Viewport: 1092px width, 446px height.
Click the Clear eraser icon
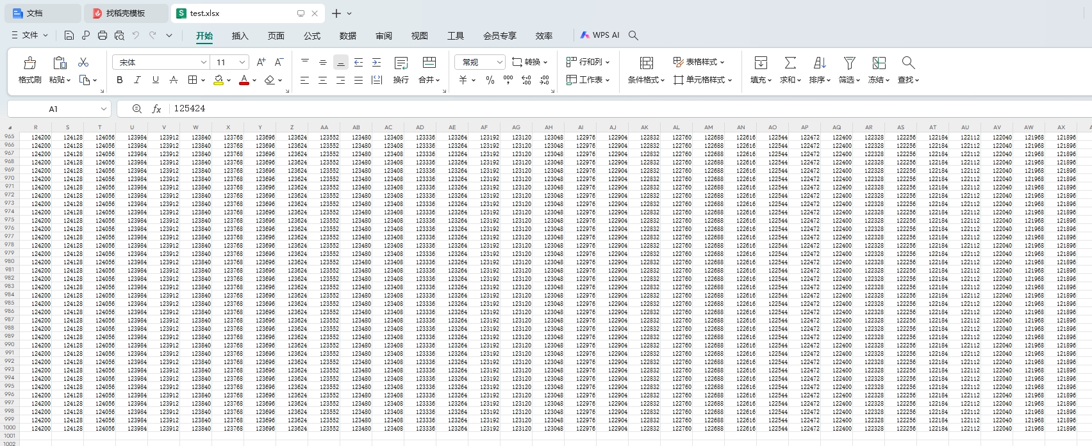point(269,80)
